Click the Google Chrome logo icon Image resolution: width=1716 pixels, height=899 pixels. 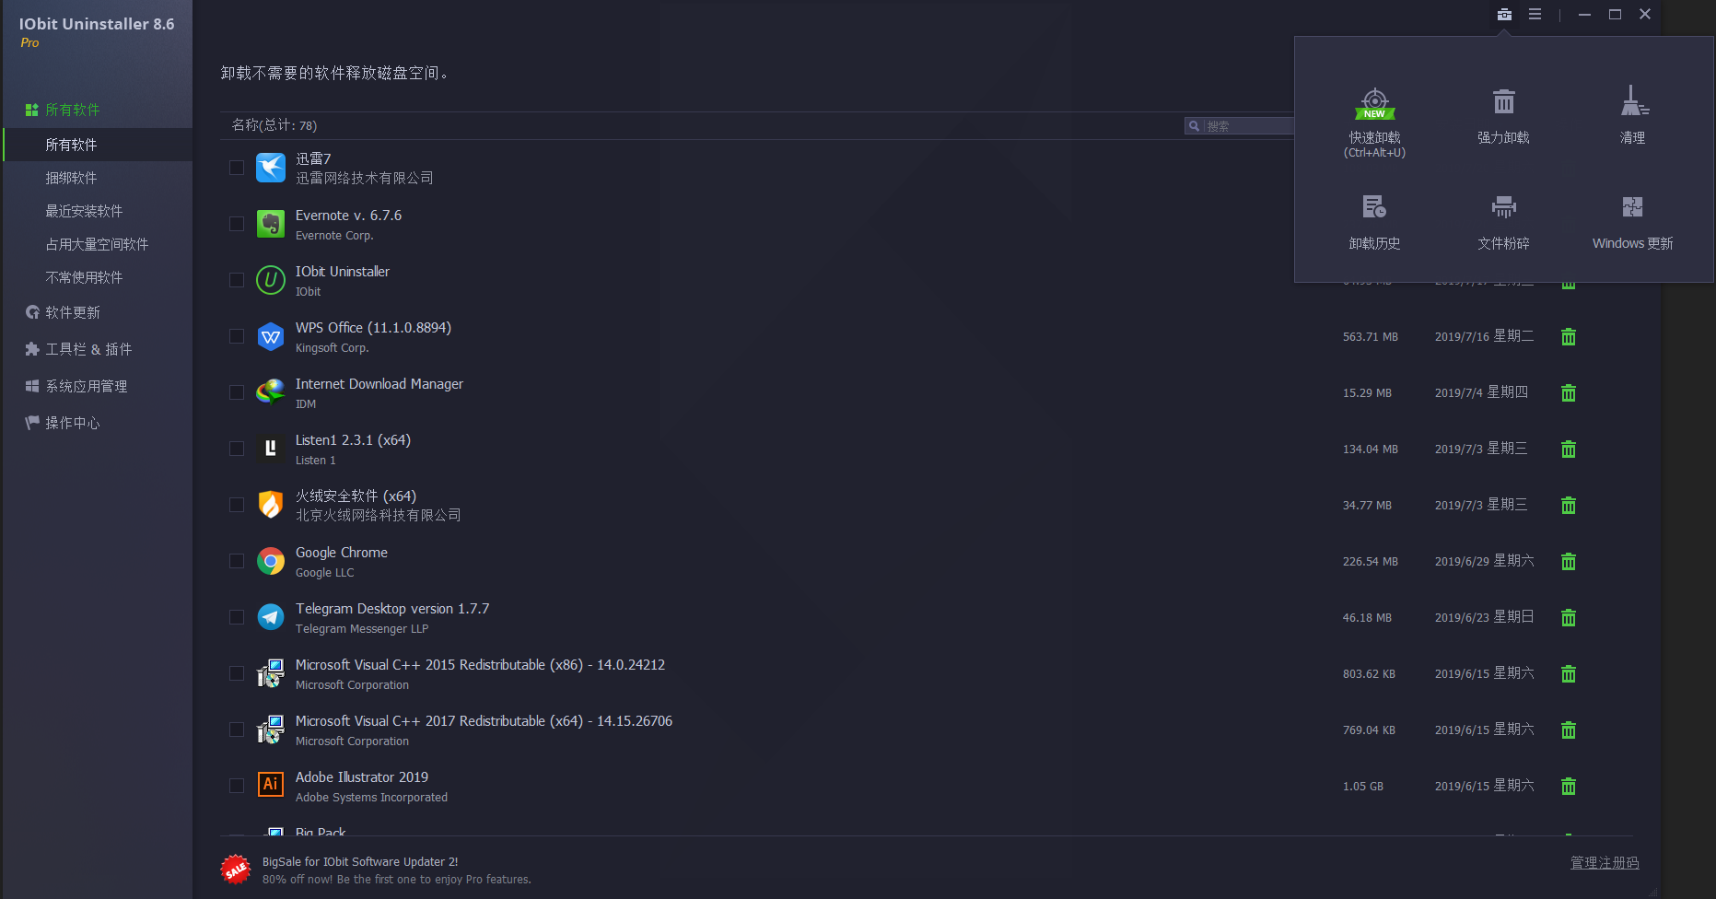point(271,561)
